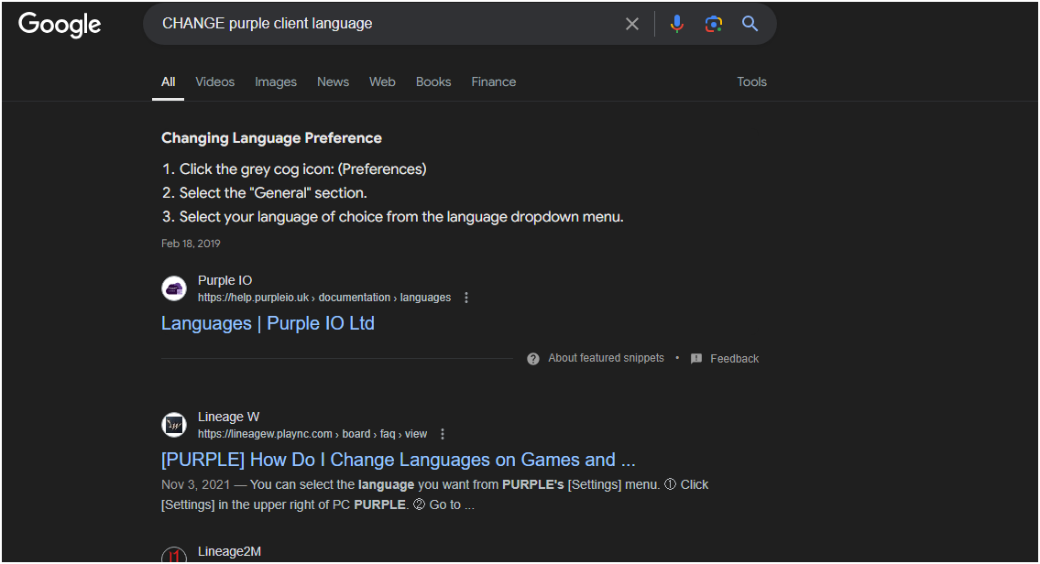Click the Nov 3, 2021 snippet description
This screenshot has height=564, width=1040.
434,494
